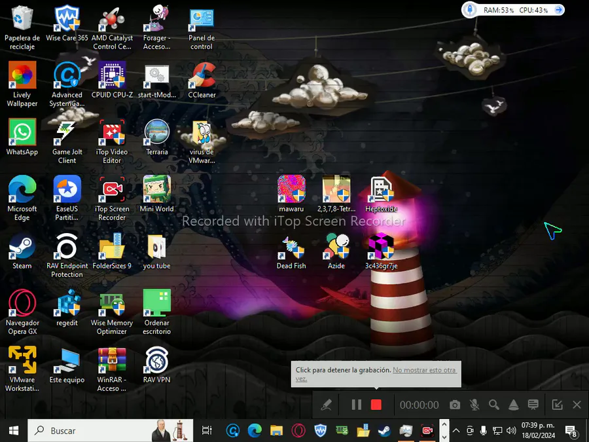
Task: Select the you tube folder
Action: point(156,251)
